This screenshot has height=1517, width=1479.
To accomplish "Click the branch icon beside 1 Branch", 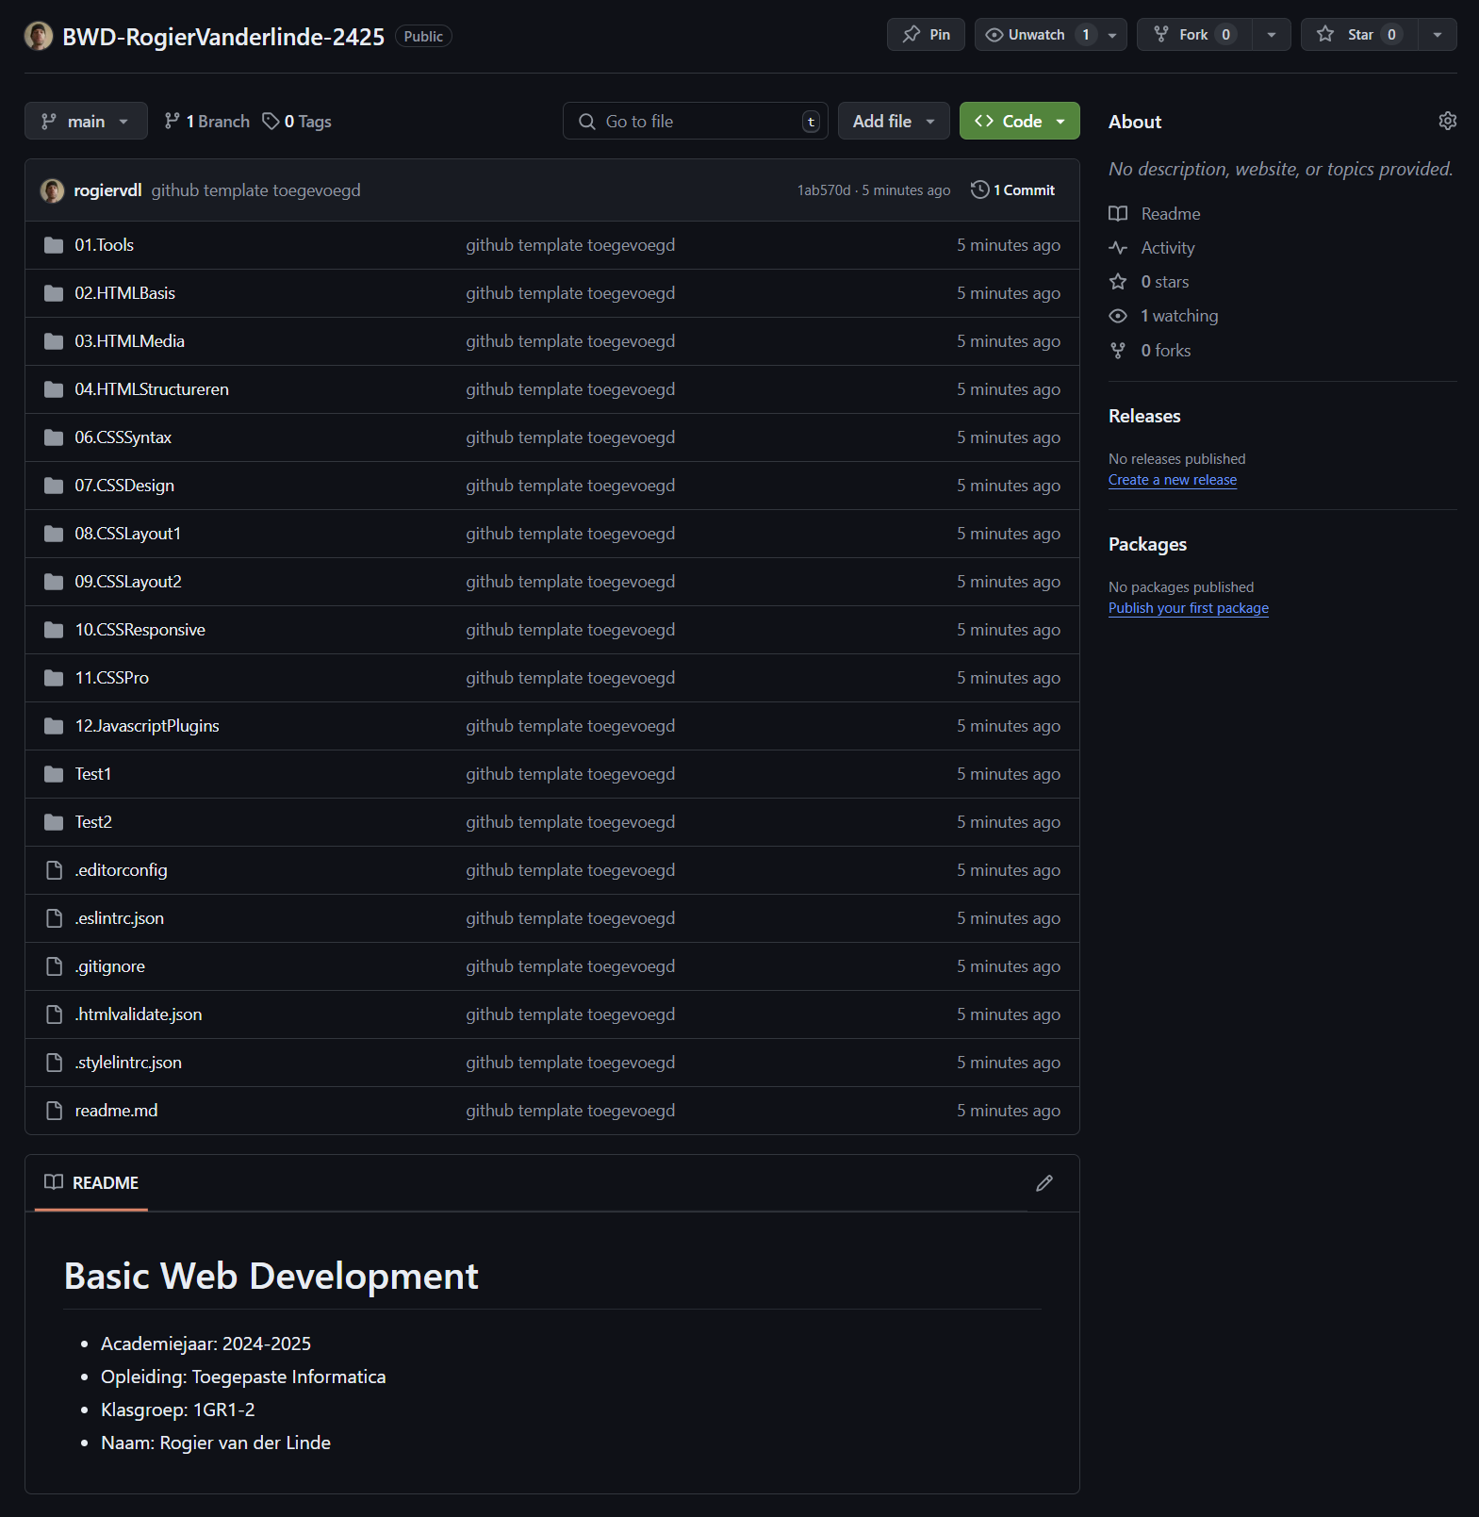I will tap(172, 121).
